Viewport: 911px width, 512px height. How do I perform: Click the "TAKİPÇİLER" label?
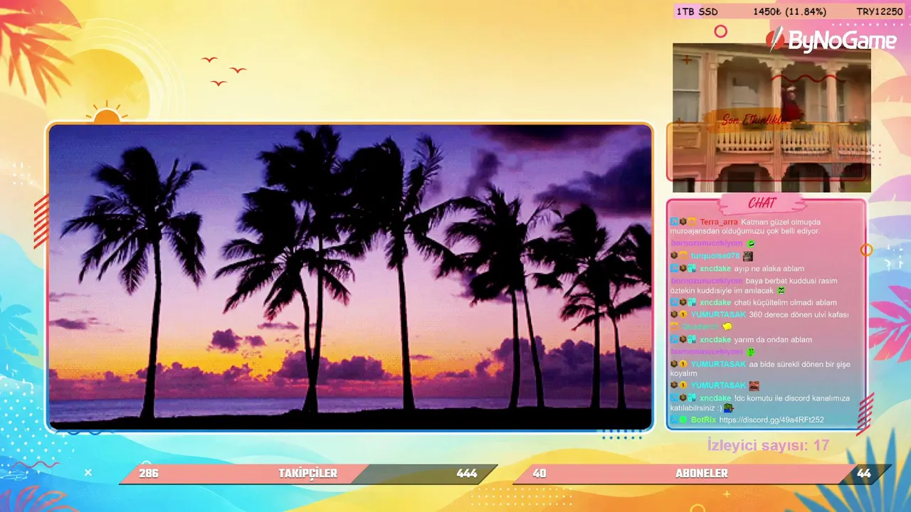(308, 474)
